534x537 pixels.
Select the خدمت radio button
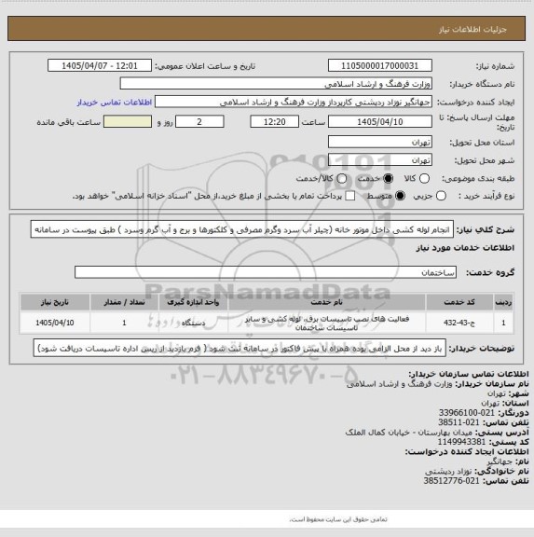[x=388, y=178]
